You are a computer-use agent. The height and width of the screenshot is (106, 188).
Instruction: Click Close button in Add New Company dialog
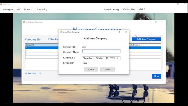[x=91, y=69]
